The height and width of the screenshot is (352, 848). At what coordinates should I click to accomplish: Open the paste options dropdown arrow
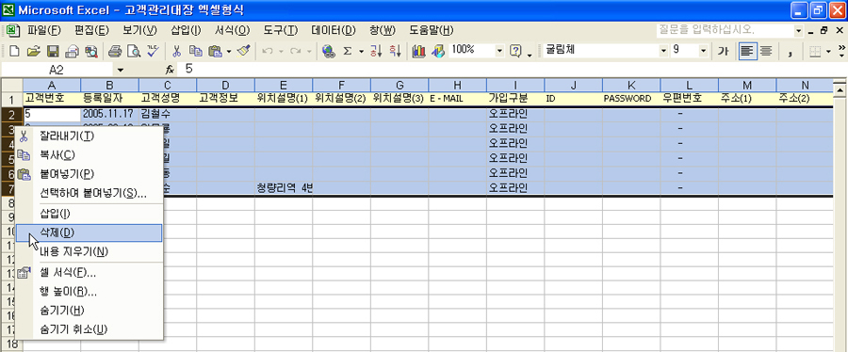[229, 51]
